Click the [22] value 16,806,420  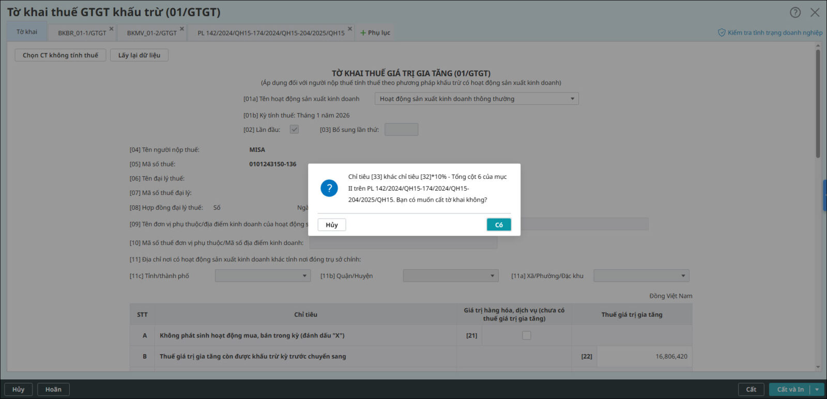(x=671, y=356)
